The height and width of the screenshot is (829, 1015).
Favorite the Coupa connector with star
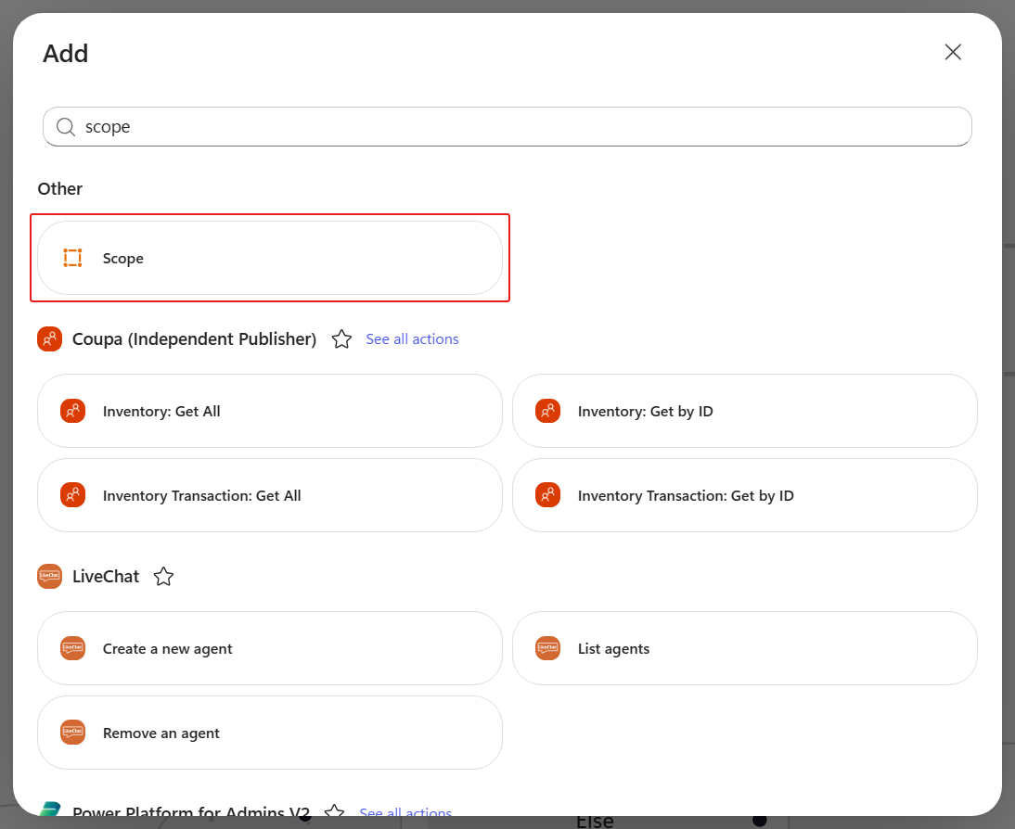coord(341,339)
